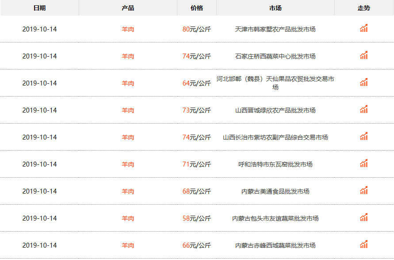
Task: Click market name 石家庄桥西蔬菜中心批发市场
Action: click(275, 56)
